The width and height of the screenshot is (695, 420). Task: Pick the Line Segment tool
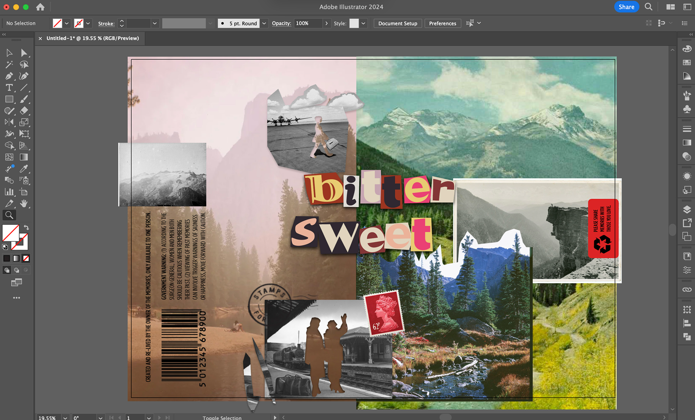(24, 88)
